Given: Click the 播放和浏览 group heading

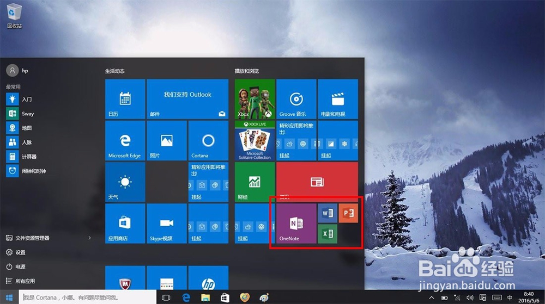Looking at the screenshot, I should pos(247,71).
